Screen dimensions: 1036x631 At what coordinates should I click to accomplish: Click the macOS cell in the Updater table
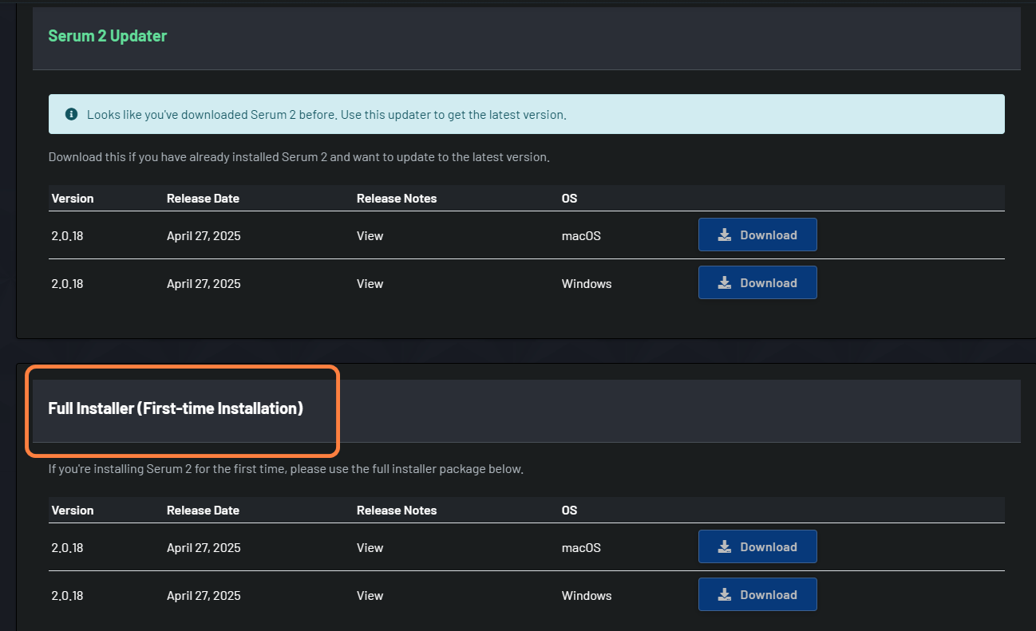pyautogui.click(x=581, y=236)
